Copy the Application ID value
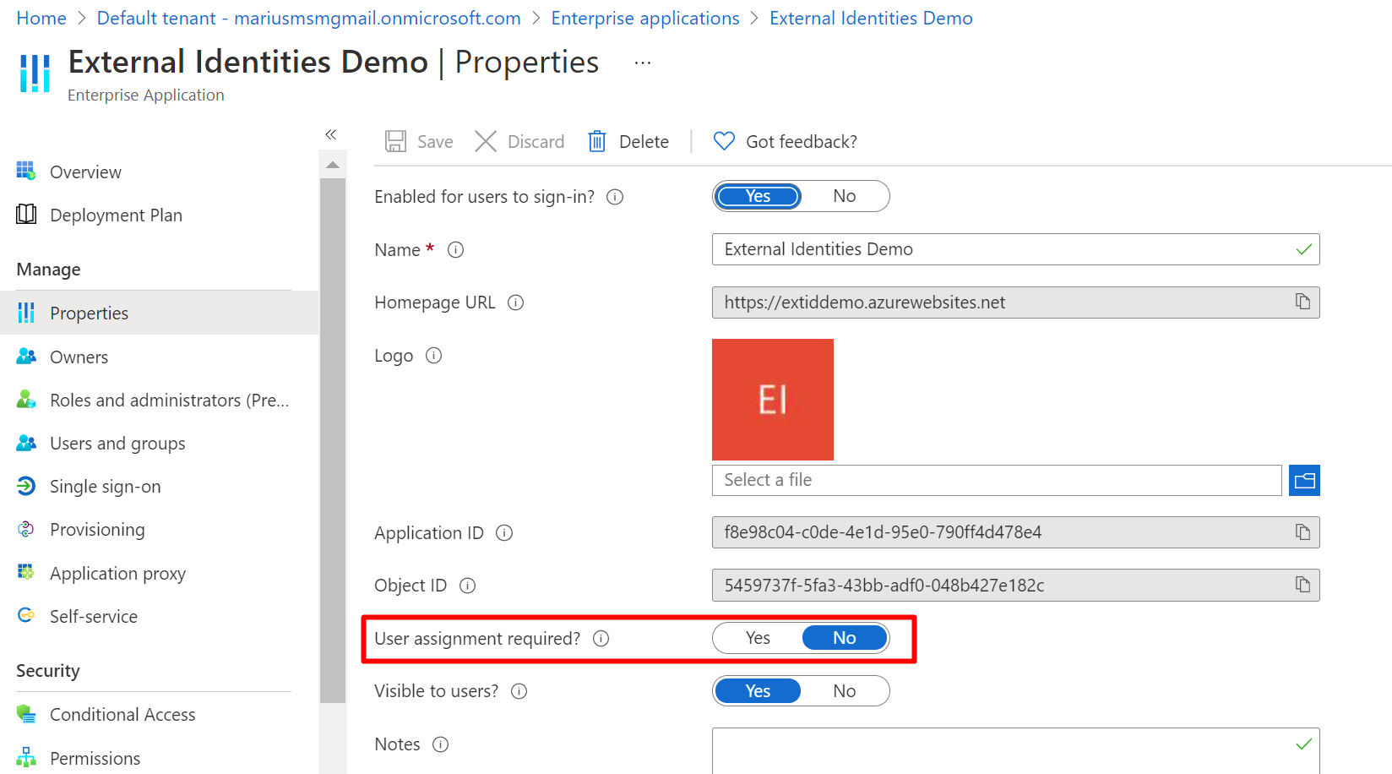Screen dimensions: 1392x774 pyautogui.click(x=1302, y=532)
